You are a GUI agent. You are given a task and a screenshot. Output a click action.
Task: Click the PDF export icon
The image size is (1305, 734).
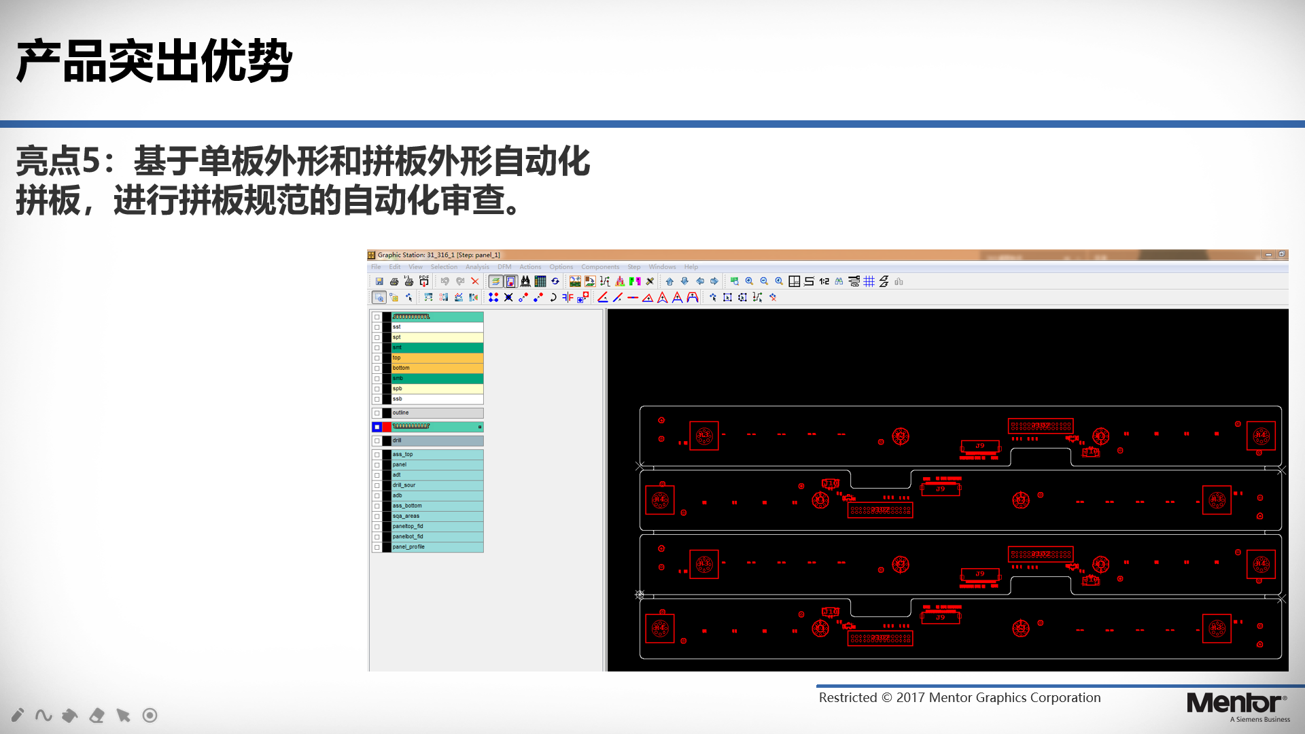424,281
